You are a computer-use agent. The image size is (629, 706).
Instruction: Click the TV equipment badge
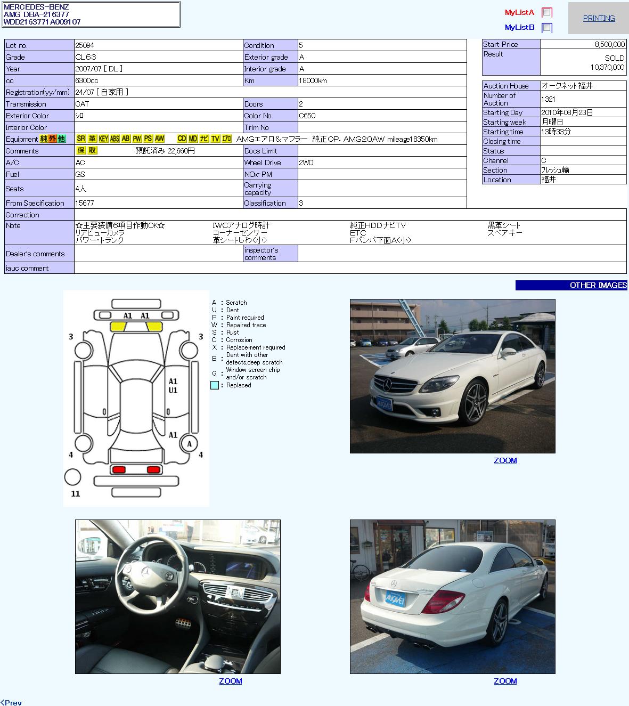click(x=215, y=139)
